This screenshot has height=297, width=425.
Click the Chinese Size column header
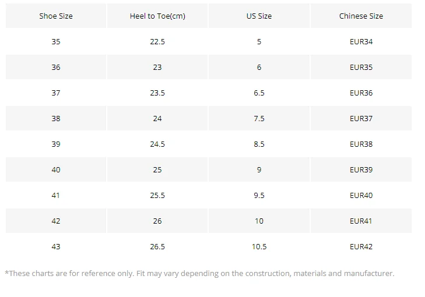(361, 16)
